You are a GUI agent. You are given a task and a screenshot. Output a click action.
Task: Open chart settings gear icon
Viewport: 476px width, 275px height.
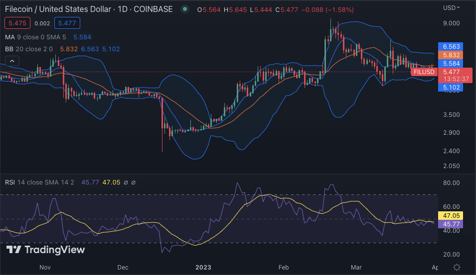457,268
